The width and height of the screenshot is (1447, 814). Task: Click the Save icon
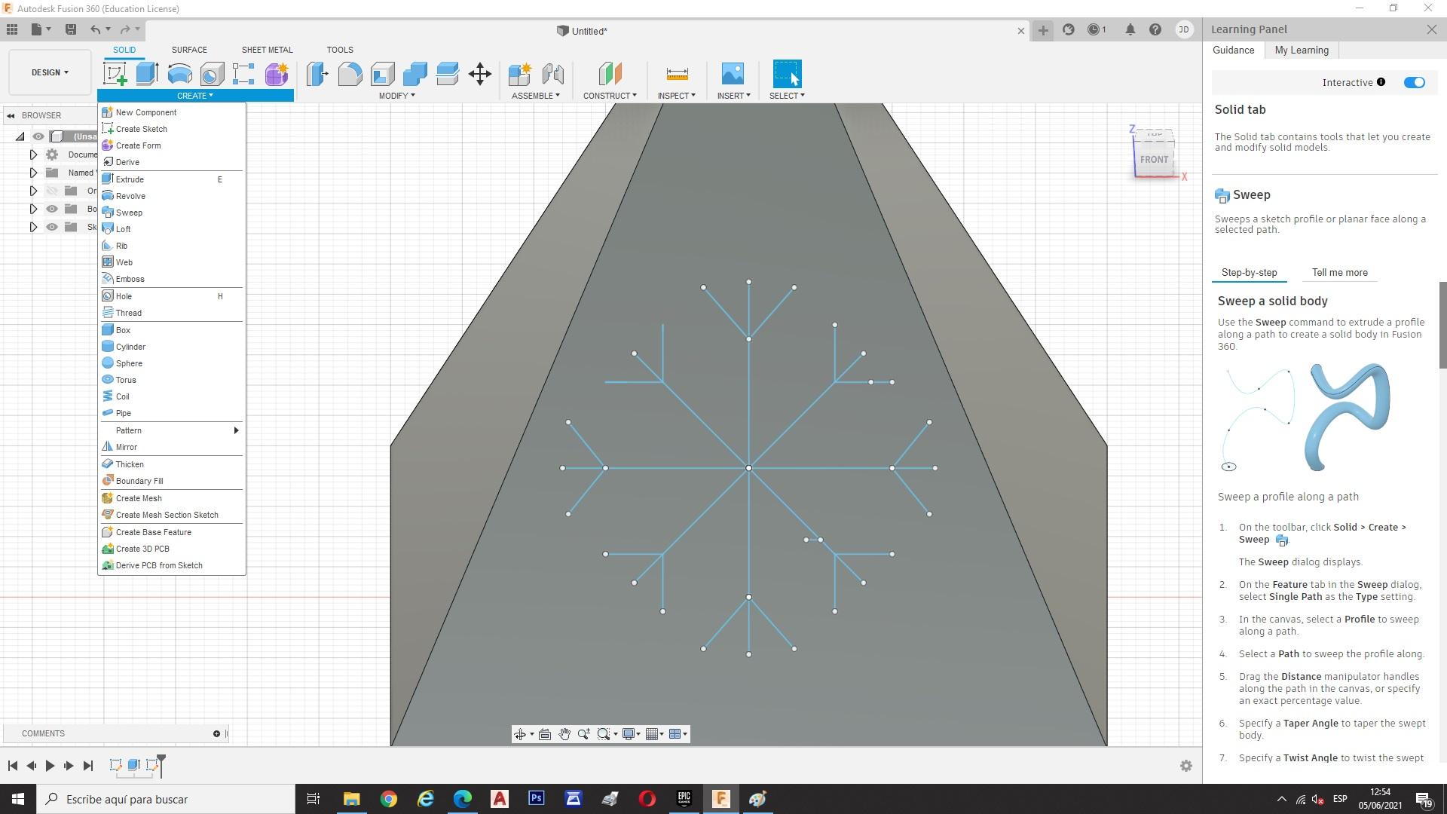tap(71, 29)
